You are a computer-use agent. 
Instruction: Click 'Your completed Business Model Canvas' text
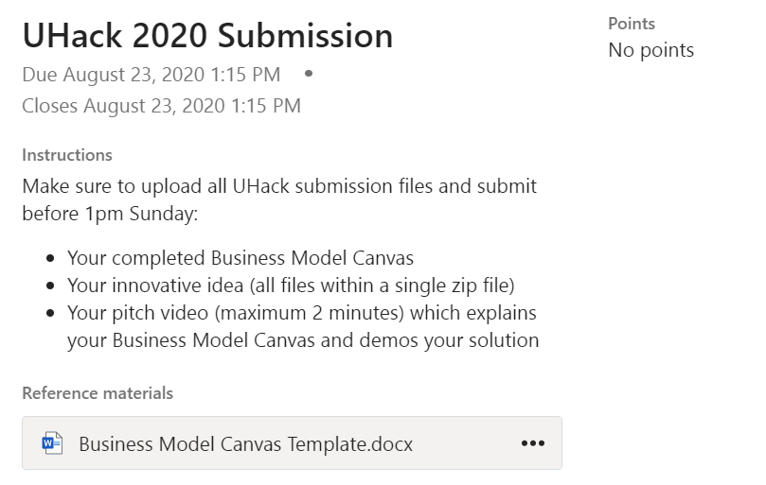[240, 258]
